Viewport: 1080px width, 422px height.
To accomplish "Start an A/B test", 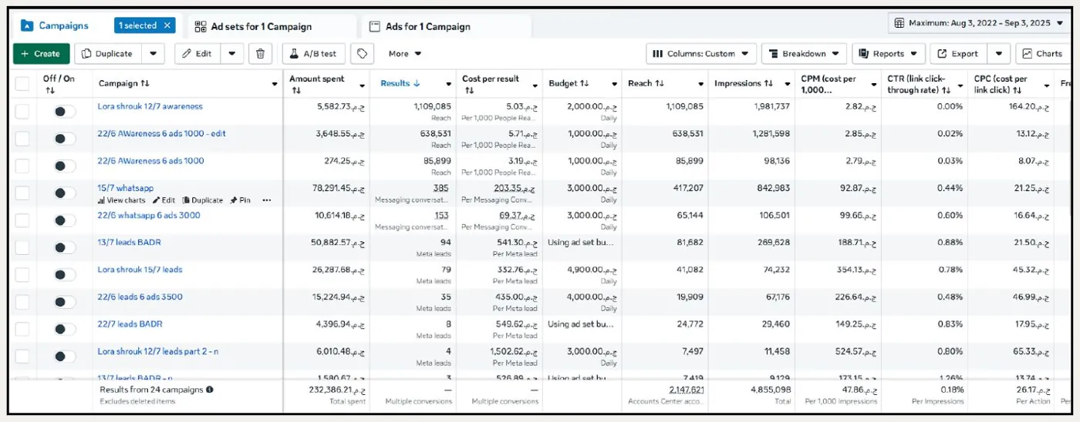I will pos(313,54).
